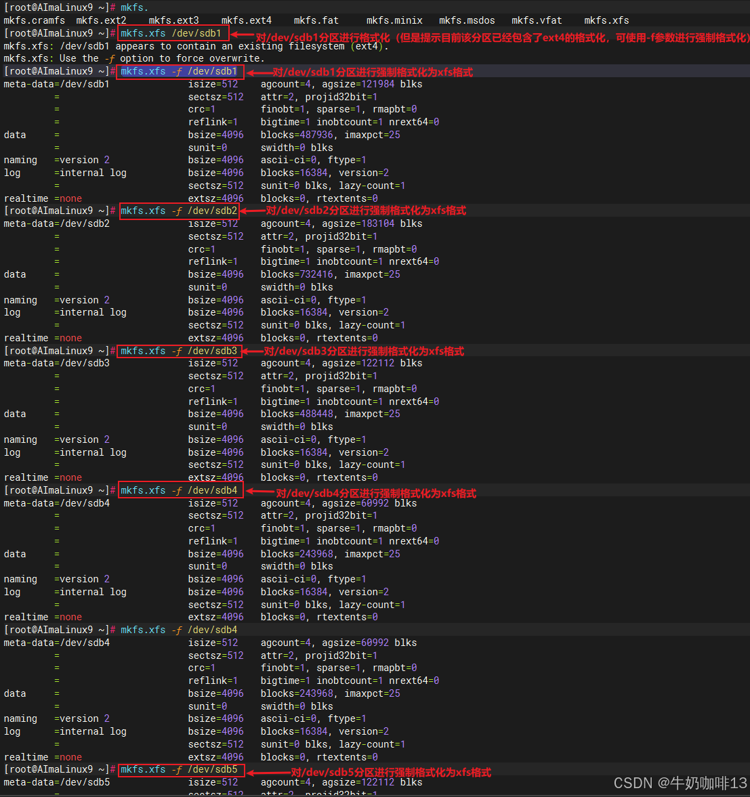Click mkfs.ext2 in the completion list
Image resolution: width=750 pixels, height=797 pixels.
[101, 21]
